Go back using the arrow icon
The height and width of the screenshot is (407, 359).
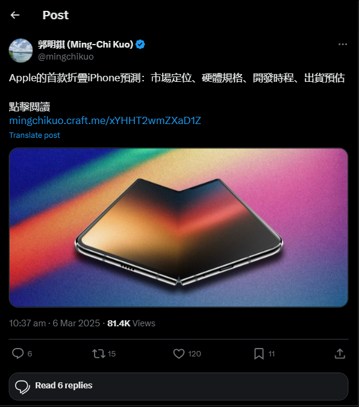[15, 15]
